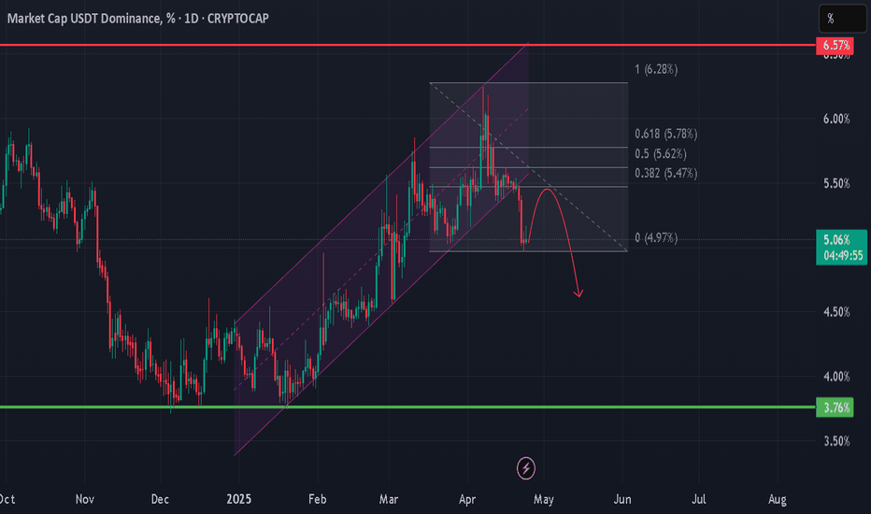The height and width of the screenshot is (514, 871).
Task: Select Fibonacci level label 1 (6.28%)
Action: click(x=656, y=69)
